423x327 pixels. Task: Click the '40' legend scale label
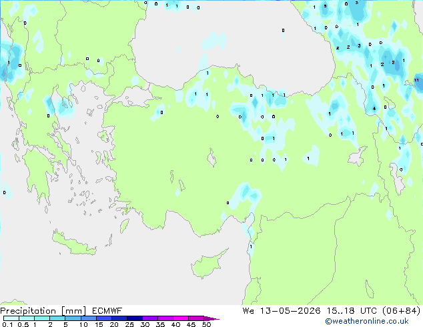(175, 324)
